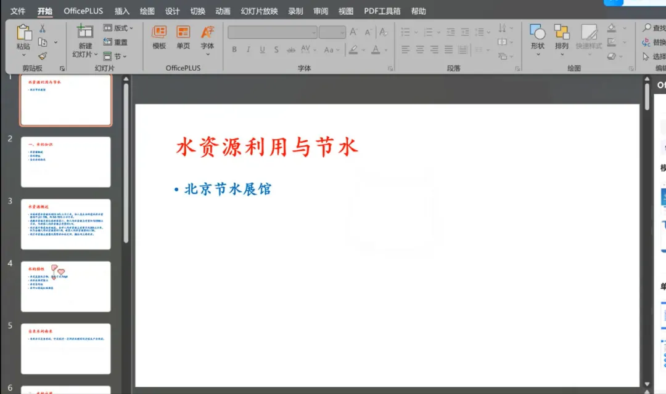Switch to the 插入 ribbon tab
The height and width of the screenshot is (394, 666).
click(x=122, y=11)
